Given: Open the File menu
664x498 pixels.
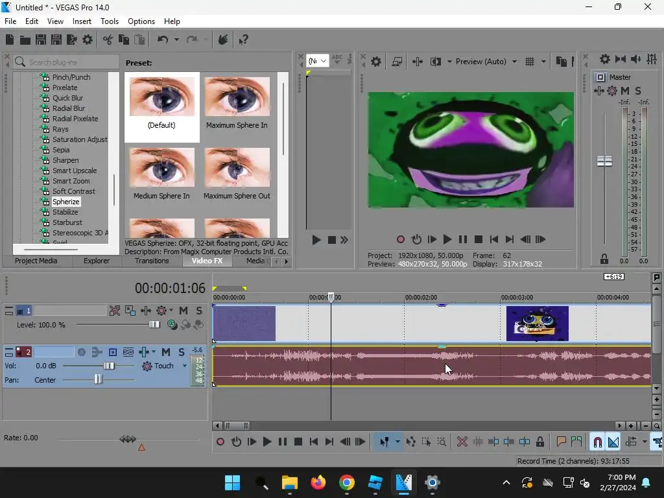Looking at the screenshot, I should pyautogui.click(x=10, y=21).
